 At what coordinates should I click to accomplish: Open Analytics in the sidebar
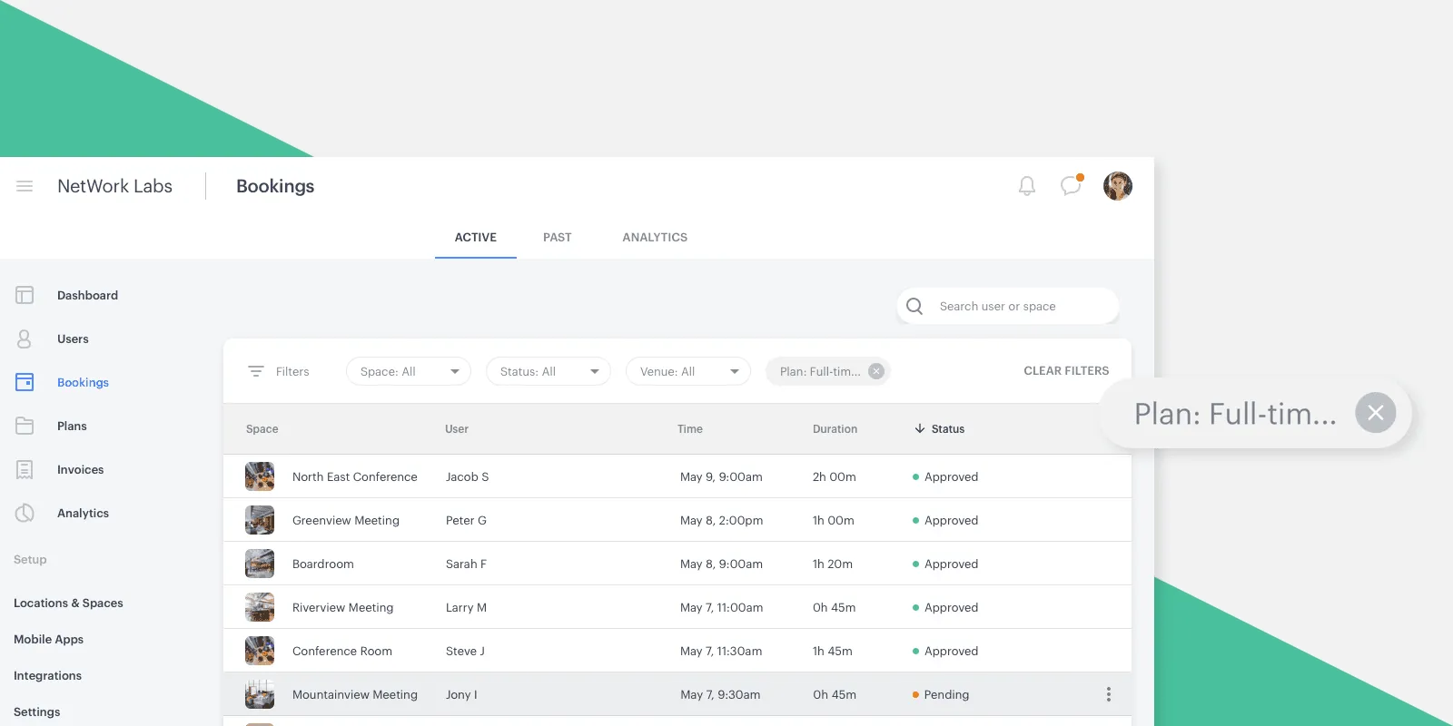tap(83, 513)
